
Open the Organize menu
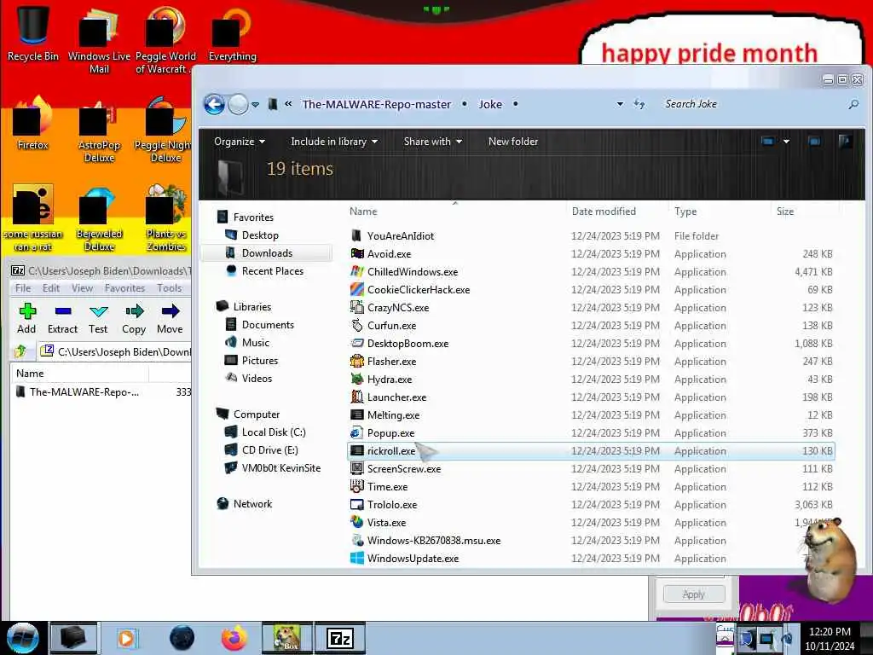pyautogui.click(x=240, y=142)
